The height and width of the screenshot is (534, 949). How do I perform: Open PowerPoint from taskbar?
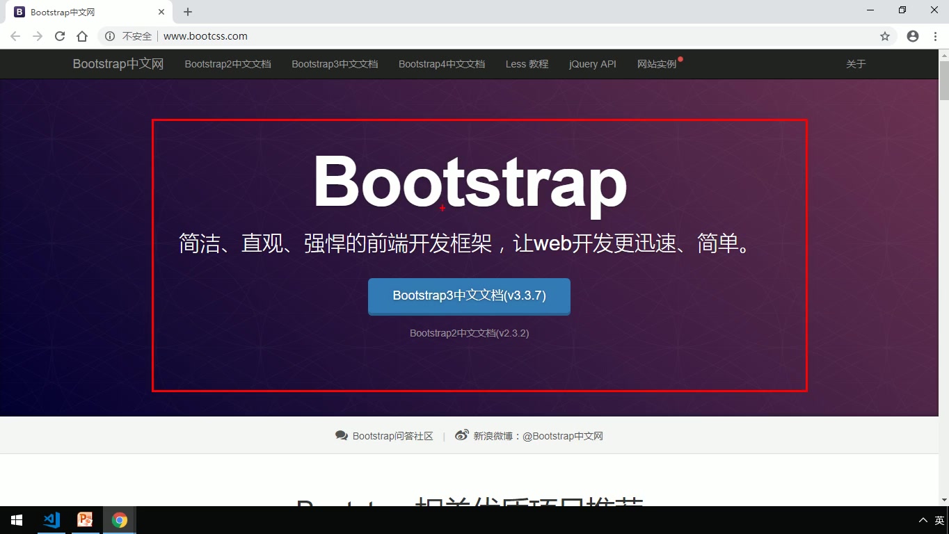[x=85, y=520]
